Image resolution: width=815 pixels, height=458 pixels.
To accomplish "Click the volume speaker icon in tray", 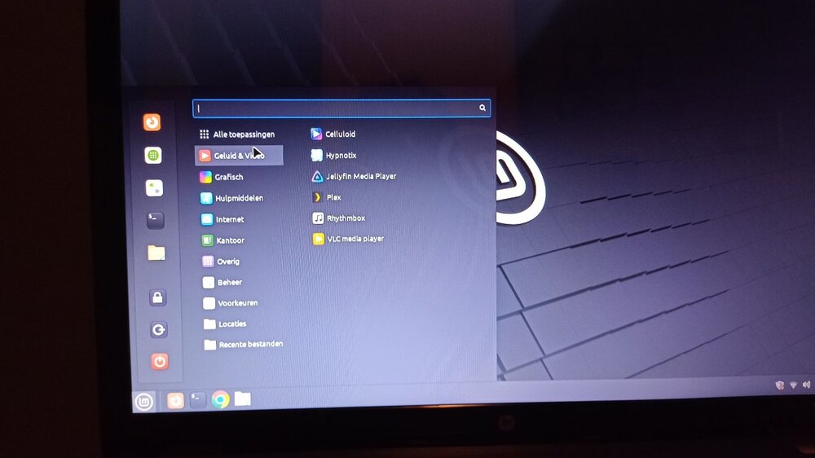I will point(806,385).
